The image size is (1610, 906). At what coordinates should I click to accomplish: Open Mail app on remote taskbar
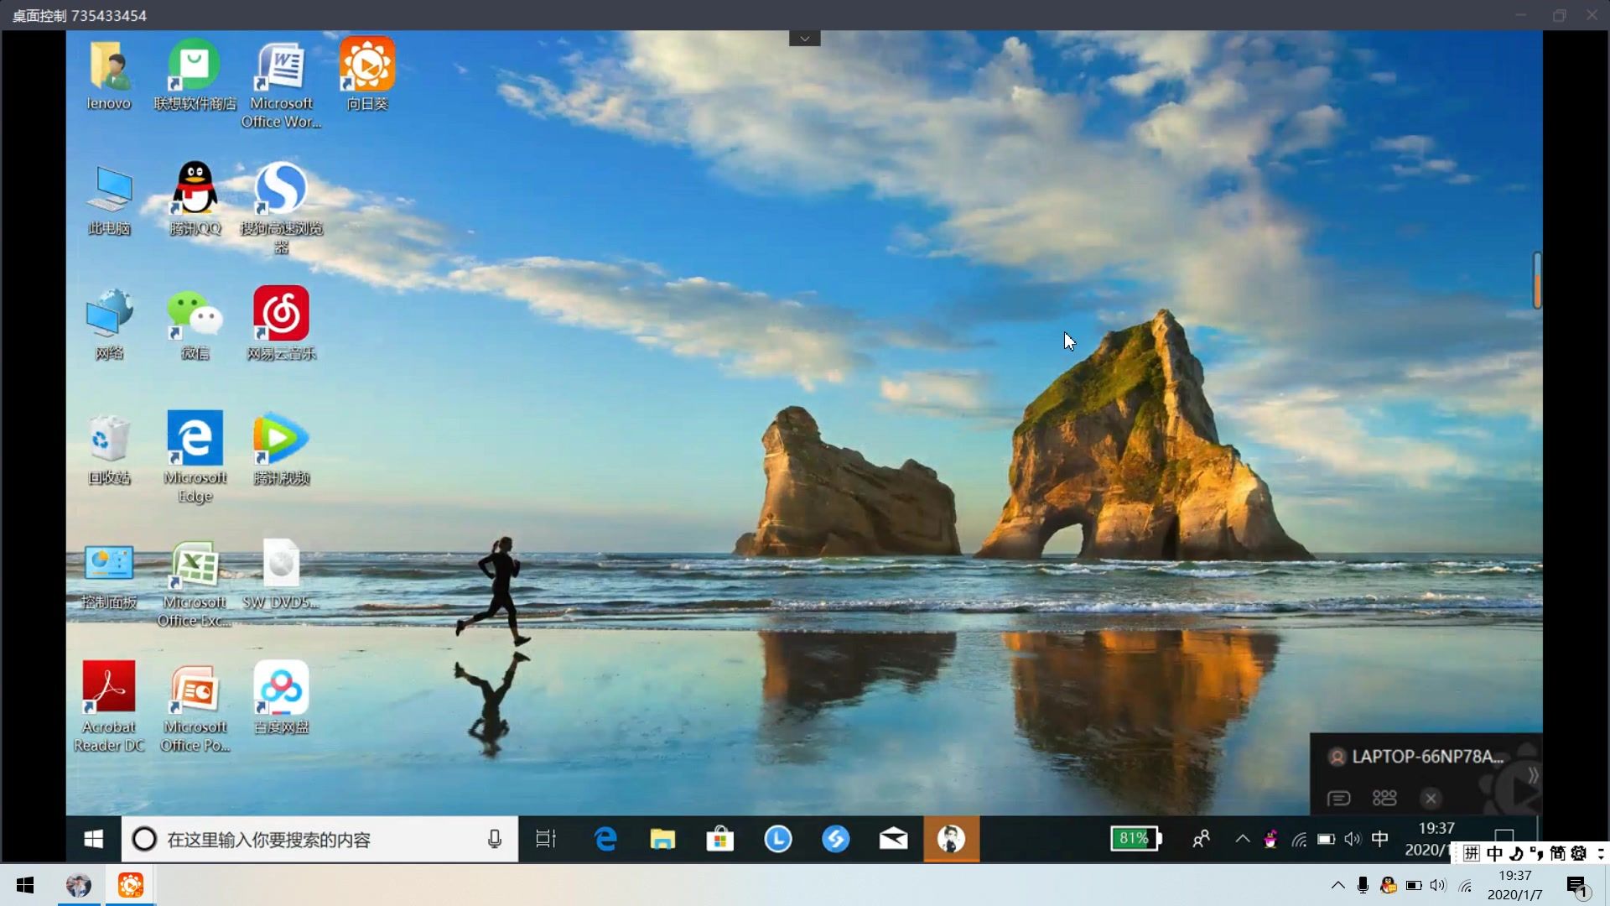click(x=894, y=839)
